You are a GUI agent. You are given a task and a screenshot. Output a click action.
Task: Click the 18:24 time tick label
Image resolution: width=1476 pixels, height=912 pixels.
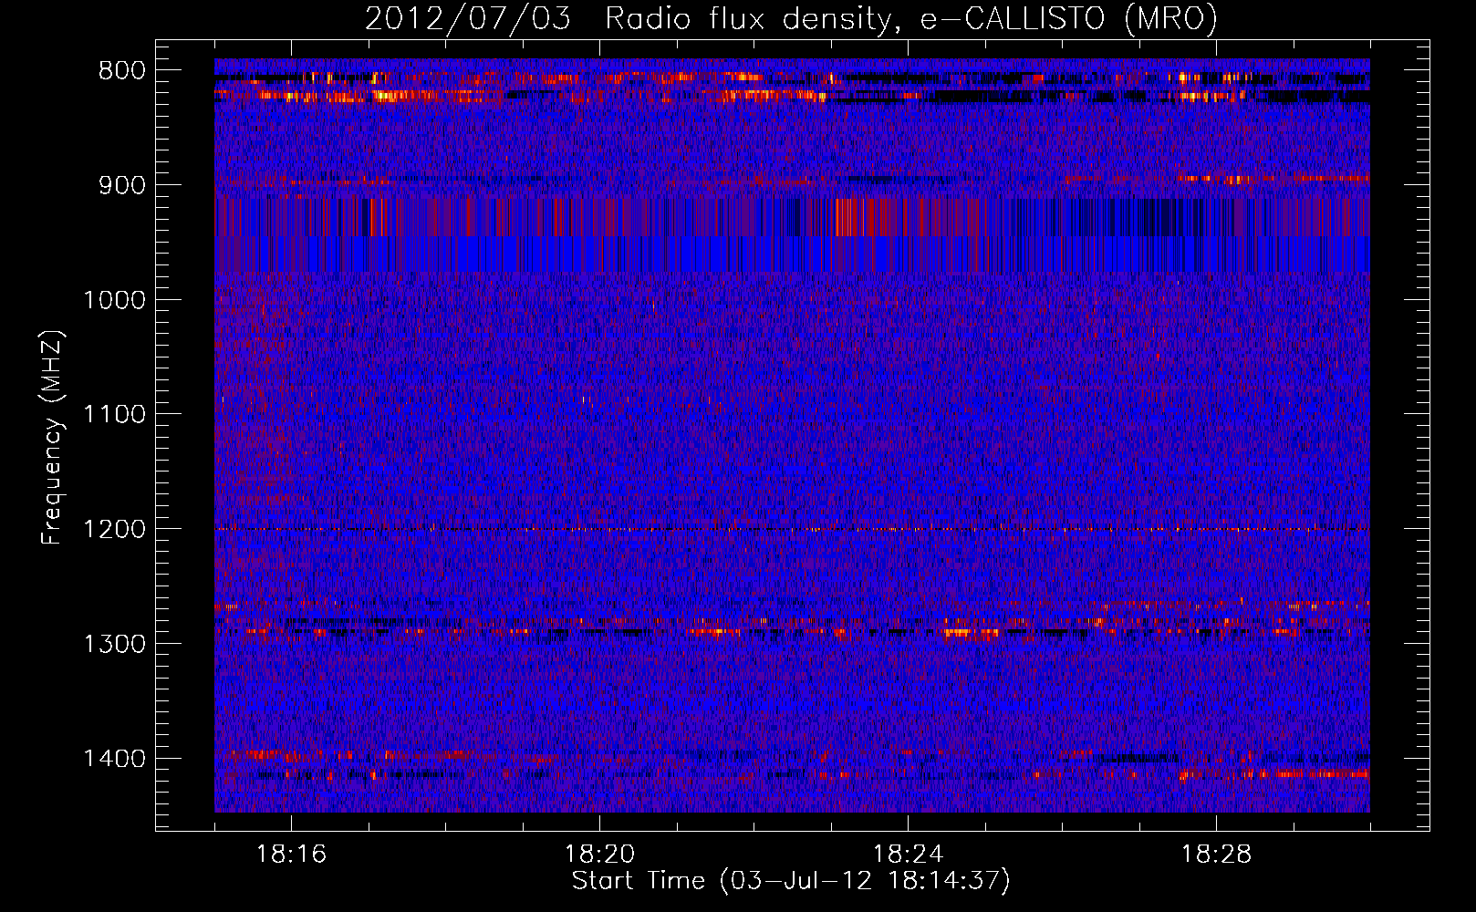coord(908,855)
